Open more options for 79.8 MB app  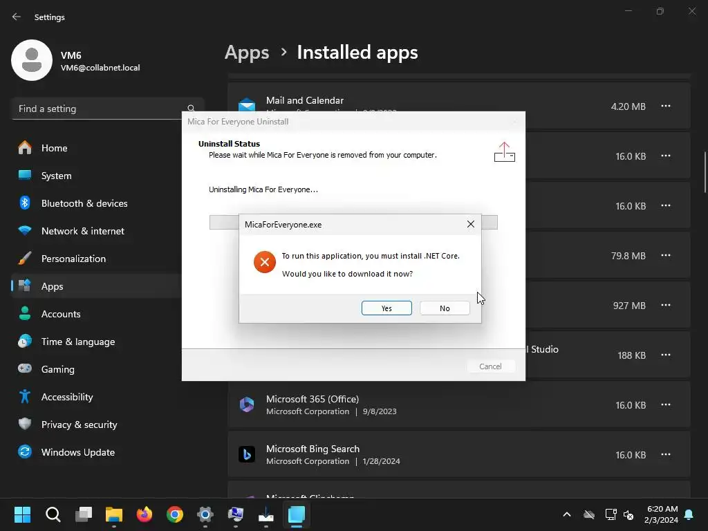click(666, 256)
